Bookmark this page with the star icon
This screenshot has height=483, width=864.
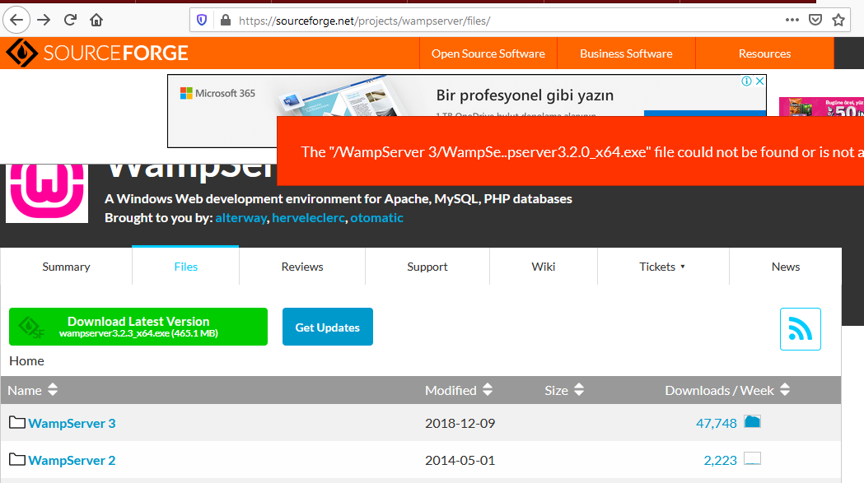click(838, 21)
